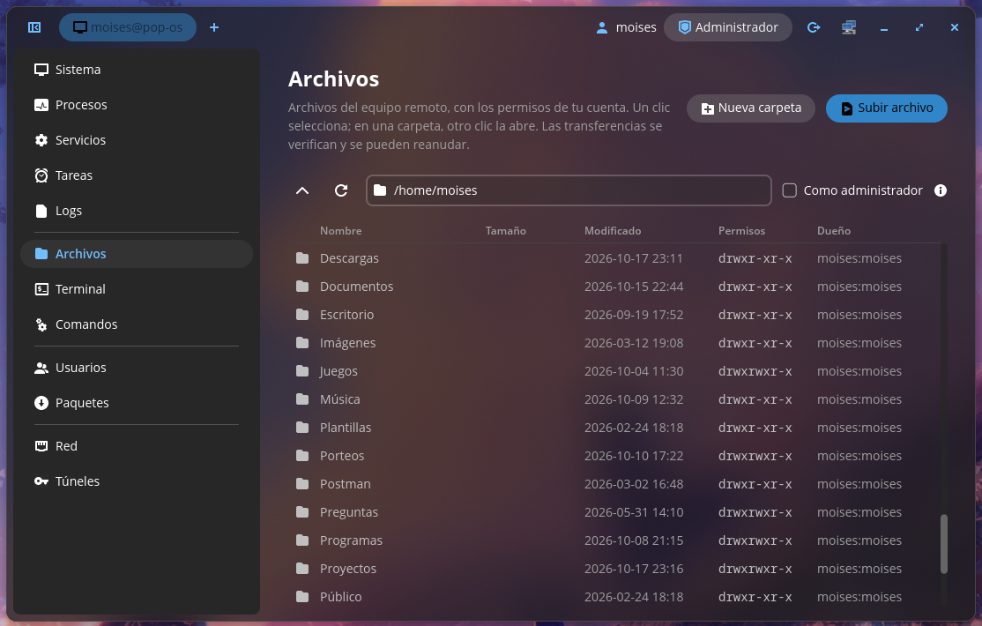Refresh the file listing
Viewport: 982px width, 626px height.
point(340,190)
